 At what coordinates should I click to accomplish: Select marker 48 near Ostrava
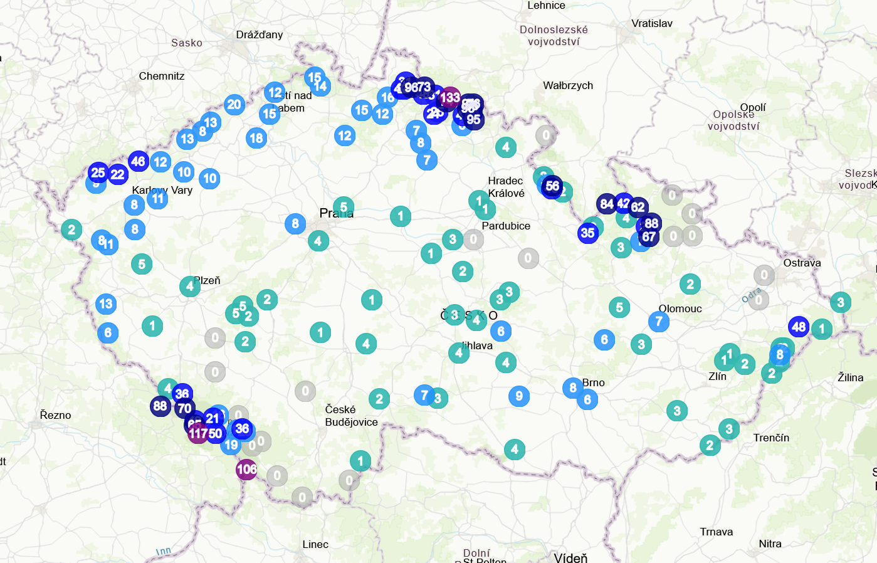[799, 327]
